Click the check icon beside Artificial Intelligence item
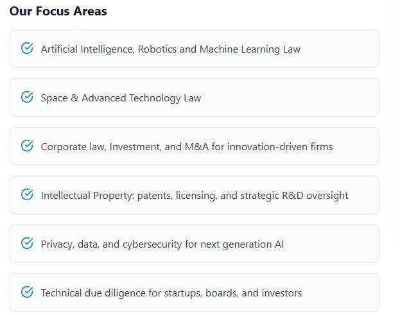The height and width of the screenshot is (315, 400). [27, 49]
